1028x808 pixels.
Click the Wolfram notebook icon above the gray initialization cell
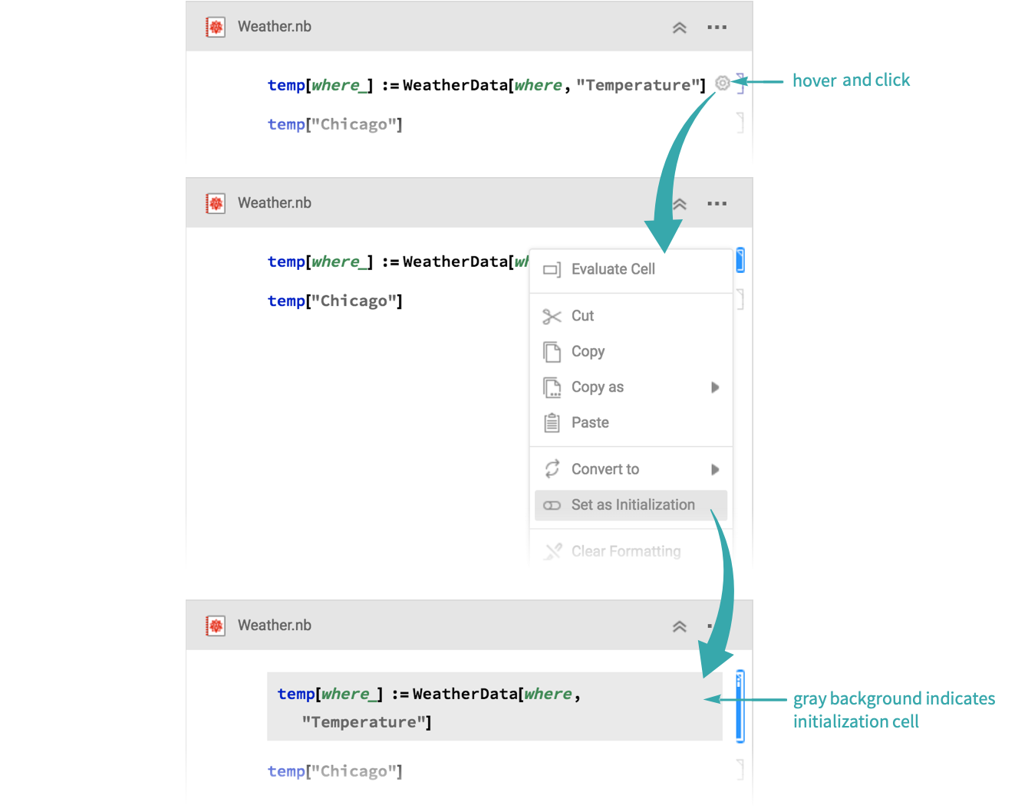click(216, 626)
